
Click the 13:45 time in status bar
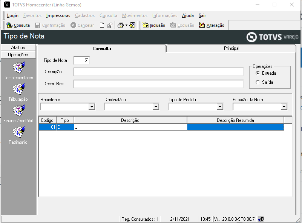tap(205, 219)
